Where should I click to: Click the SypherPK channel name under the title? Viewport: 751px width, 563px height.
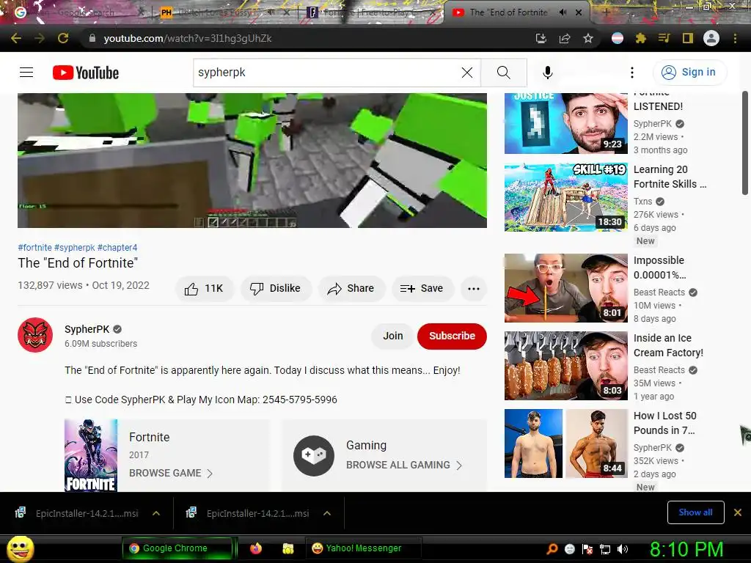pos(87,329)
